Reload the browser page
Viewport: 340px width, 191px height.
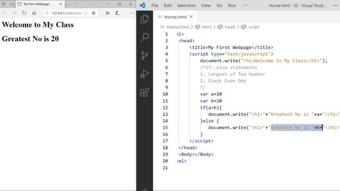coord(24,13)
